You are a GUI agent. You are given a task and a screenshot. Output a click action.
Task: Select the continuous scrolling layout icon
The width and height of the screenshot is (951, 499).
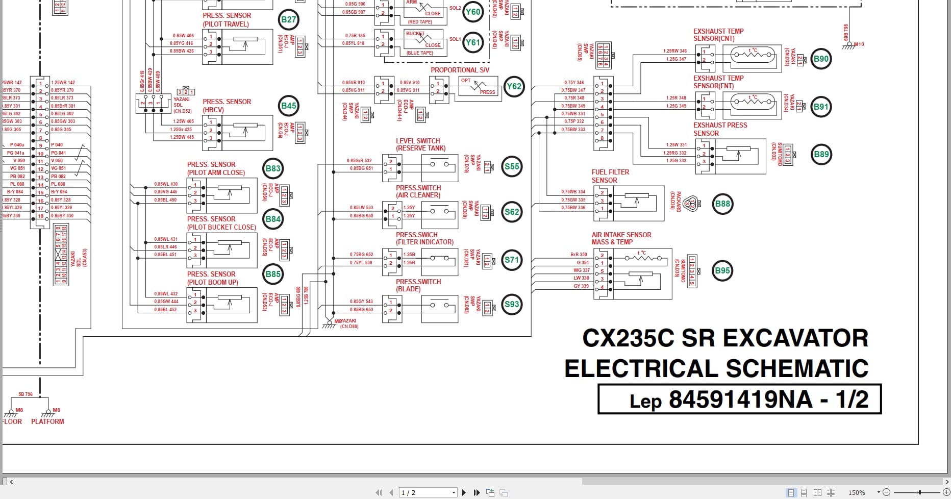(805, 492)
